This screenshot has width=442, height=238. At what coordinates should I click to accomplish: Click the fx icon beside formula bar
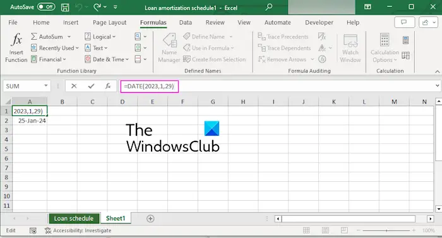pos(108,86)
